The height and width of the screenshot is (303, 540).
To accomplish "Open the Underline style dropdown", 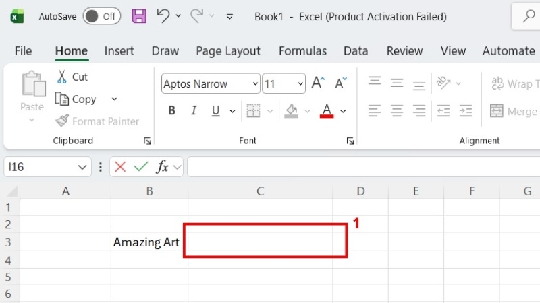I will point(232,111).
